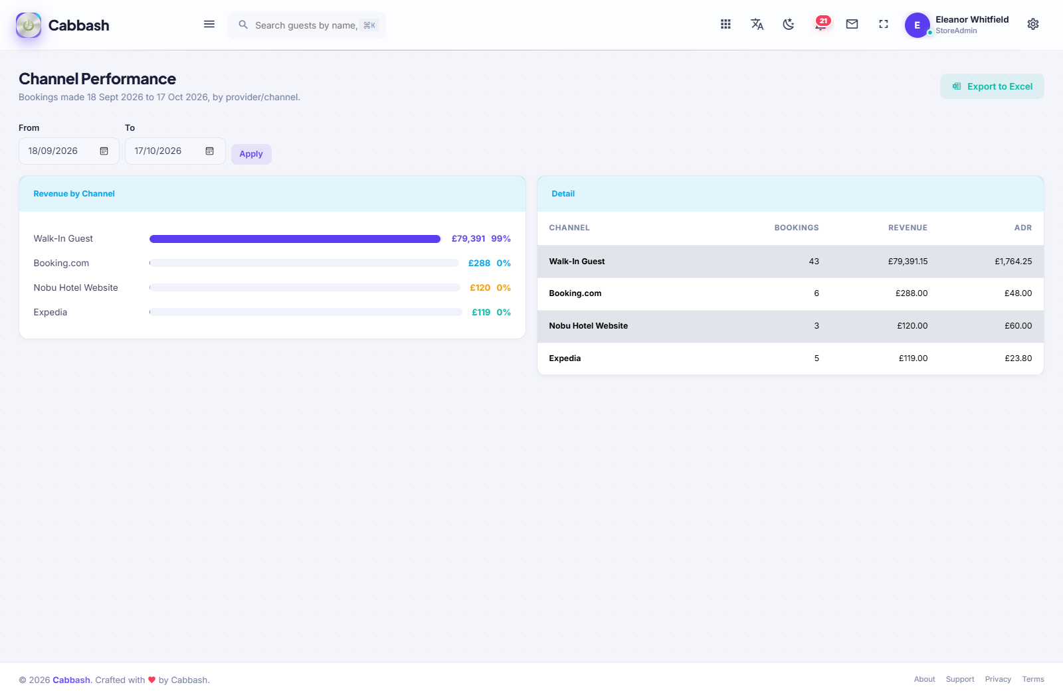Click the £120 chart value
The image size is (1063, 697).
click(x=480, y=288)
